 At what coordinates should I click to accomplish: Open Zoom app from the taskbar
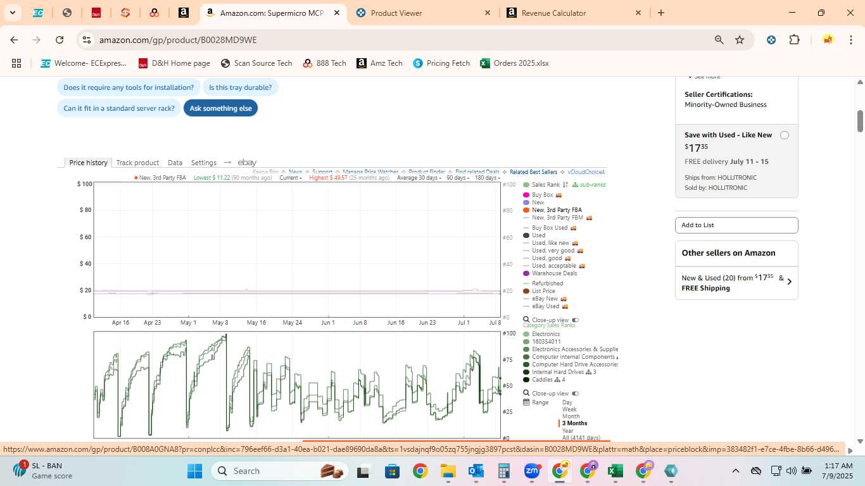click(x=532, y=471)
